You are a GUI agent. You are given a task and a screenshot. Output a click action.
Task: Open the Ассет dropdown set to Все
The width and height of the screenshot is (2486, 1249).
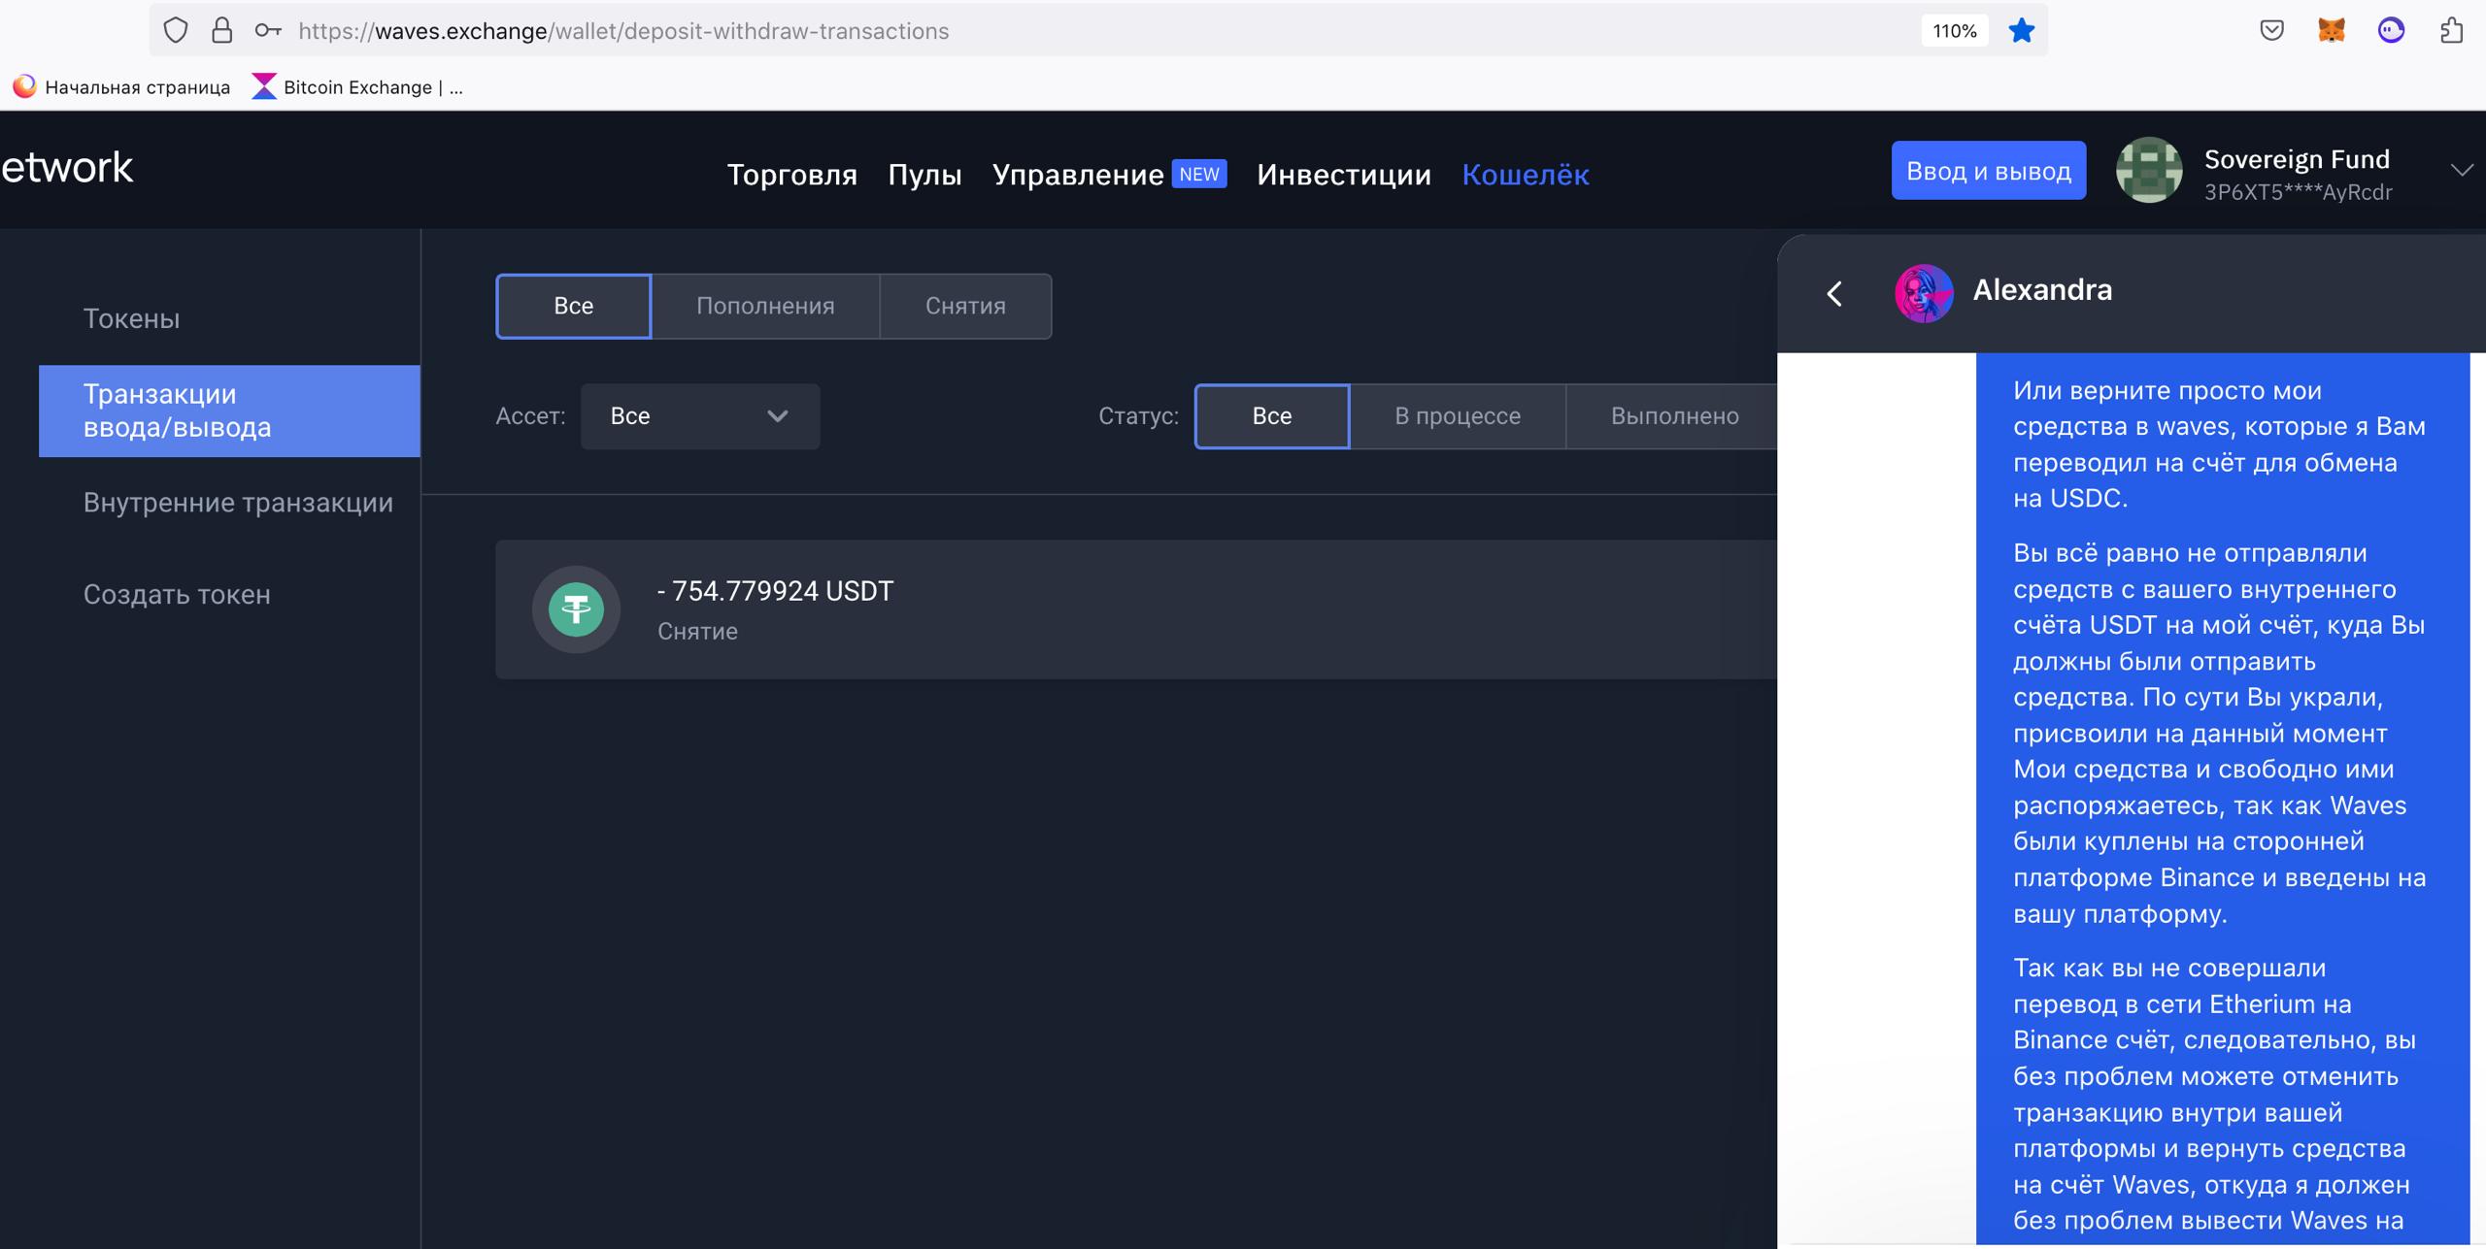click(x=699, y=416)
